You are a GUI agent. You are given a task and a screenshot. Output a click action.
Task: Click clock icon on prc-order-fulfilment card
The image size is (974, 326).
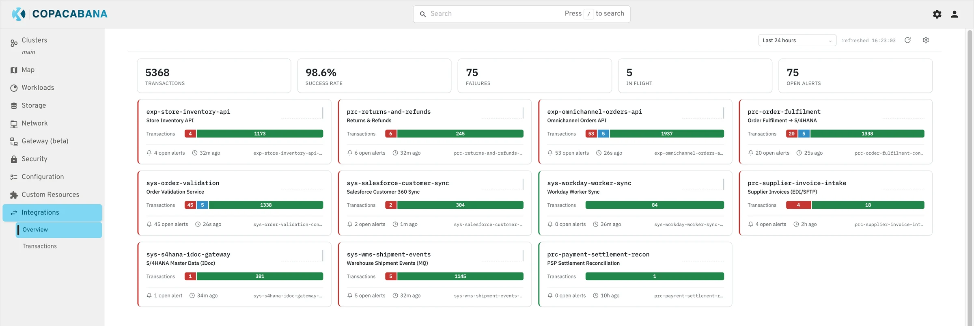[799, 153]
